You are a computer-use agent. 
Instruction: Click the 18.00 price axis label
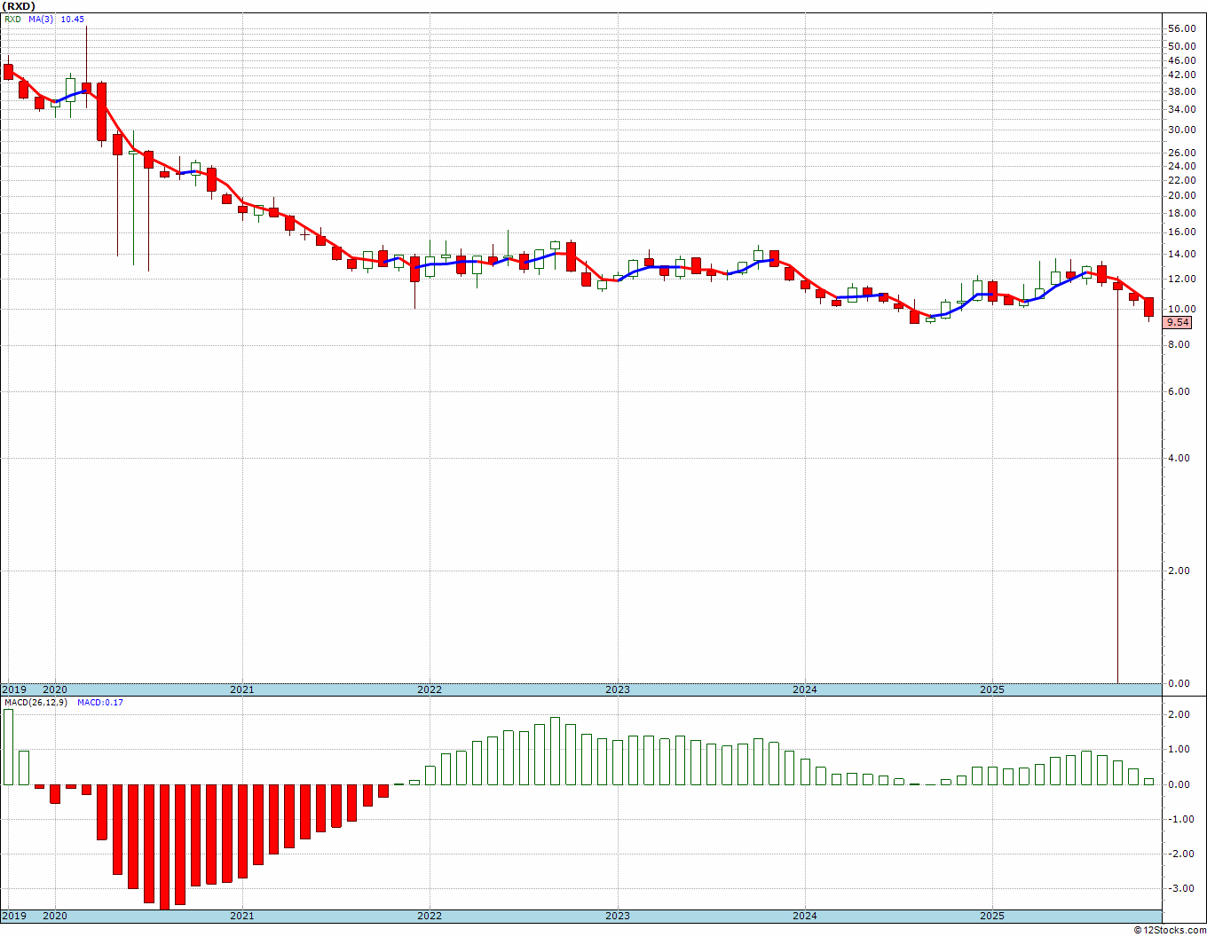click(1180, 213)
